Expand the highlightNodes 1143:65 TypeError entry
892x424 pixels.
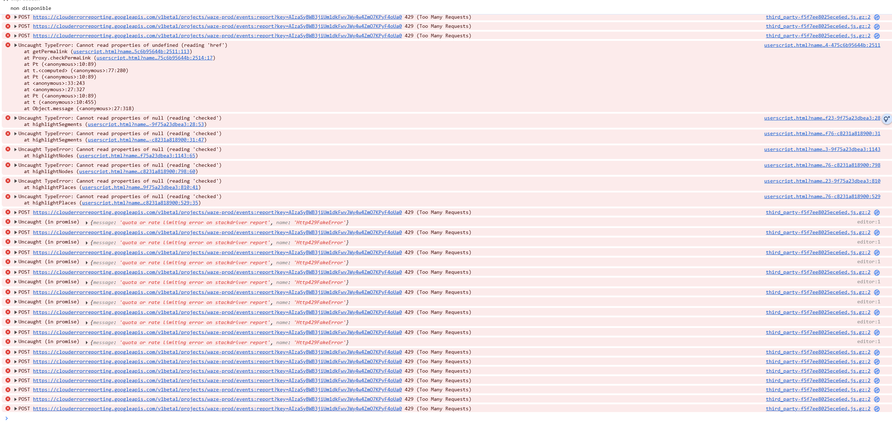[15, 149]
